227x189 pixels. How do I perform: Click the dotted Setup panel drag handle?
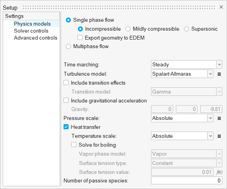coord(119,7)
